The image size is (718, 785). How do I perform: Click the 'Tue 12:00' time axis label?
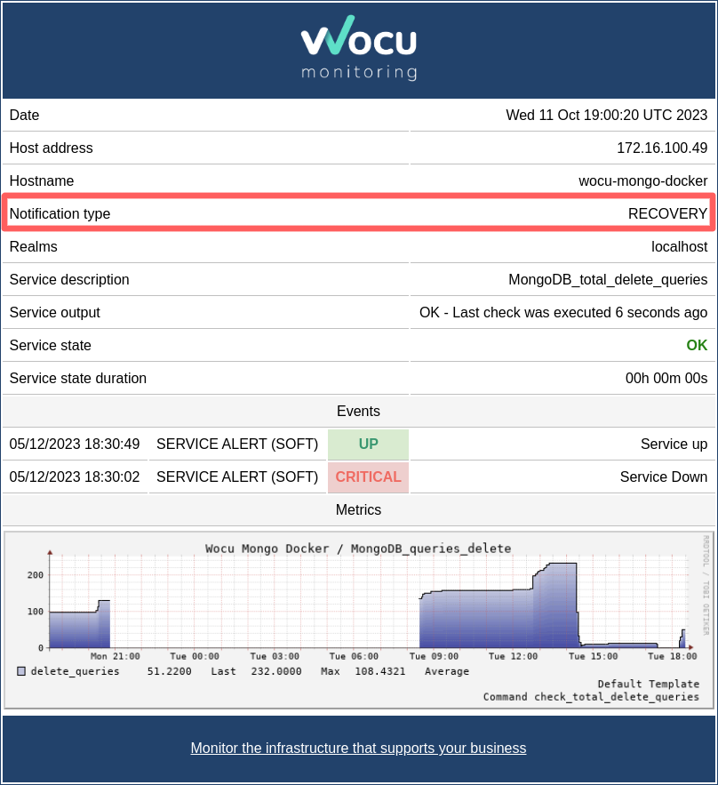click(513, 656)
